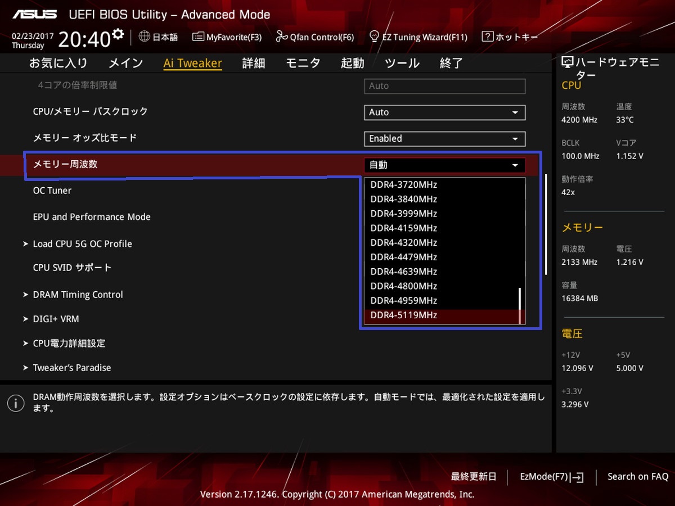Click the 4コアの倍率制限値 Auto field
Image resolution: width=675 pixels, height=506 pixels.
point(445,86)
